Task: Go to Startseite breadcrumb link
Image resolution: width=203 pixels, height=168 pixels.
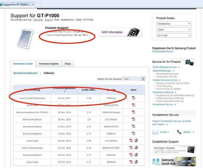Action: pos(38,20)
